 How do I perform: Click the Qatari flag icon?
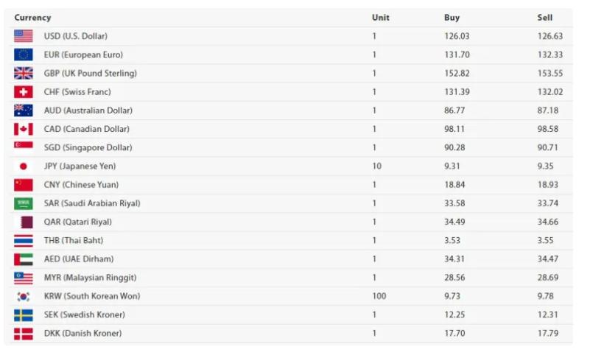[x=23, y=222]
